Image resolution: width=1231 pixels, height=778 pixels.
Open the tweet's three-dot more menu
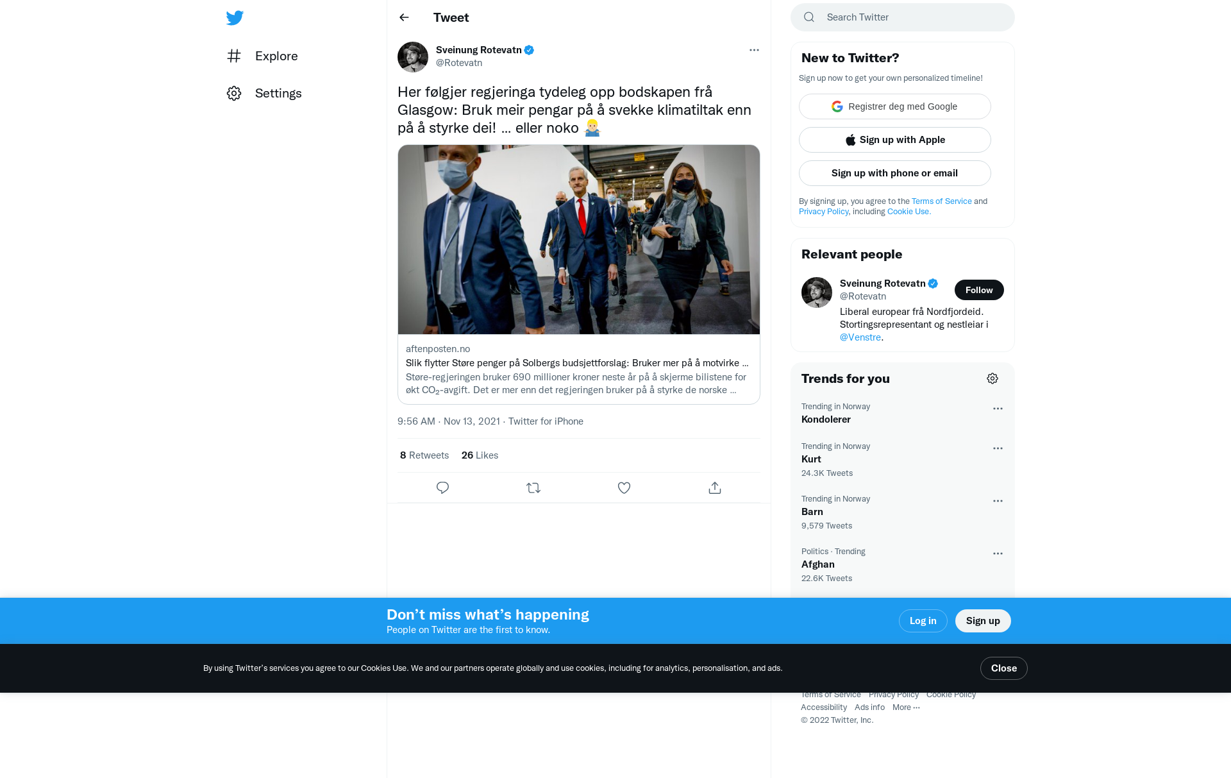click(754, 50)
